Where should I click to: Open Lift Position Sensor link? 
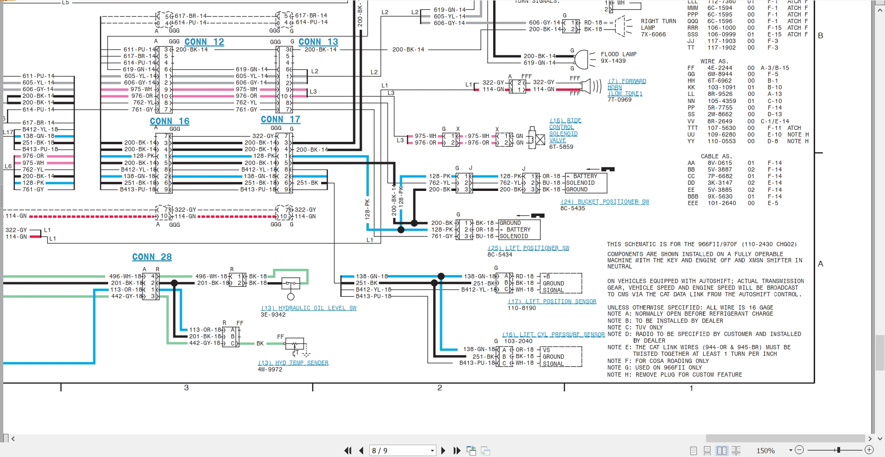(552, 302)
